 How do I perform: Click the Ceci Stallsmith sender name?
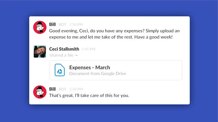64,49
